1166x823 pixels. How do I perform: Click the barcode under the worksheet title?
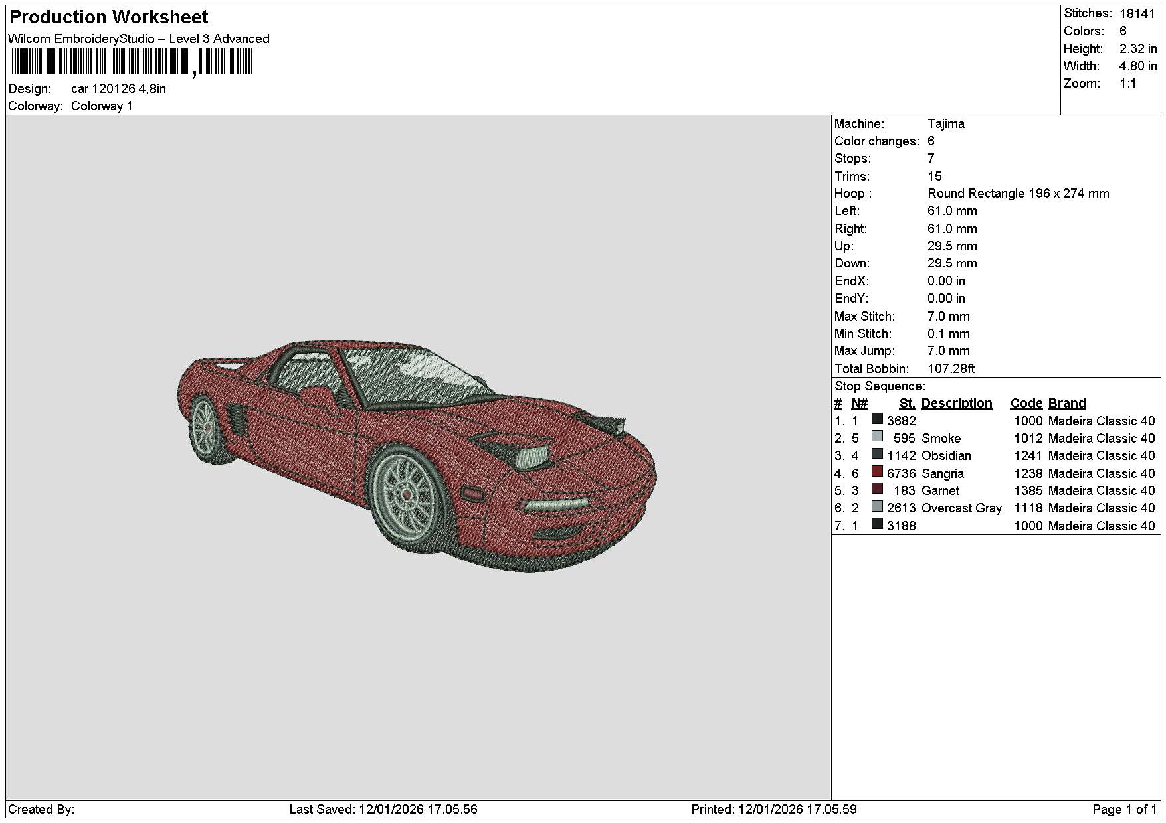[x=132, y=63]
